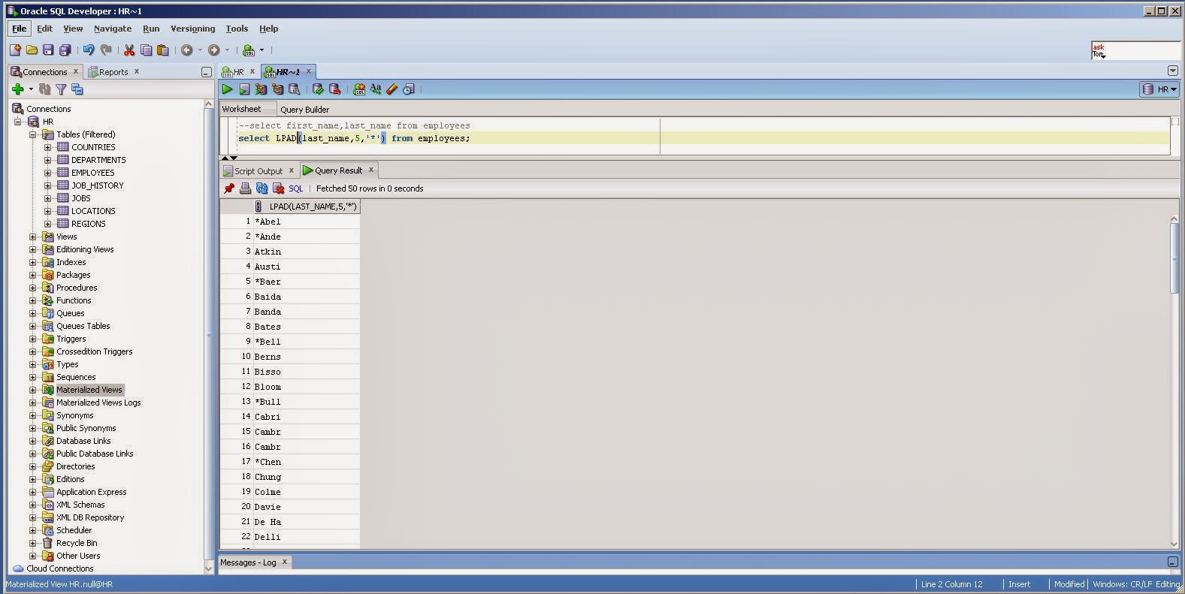Switch to the Reports tab
Image resolution: width=1185 pixels, height=594 pixels.
click(x=113, y=72)
